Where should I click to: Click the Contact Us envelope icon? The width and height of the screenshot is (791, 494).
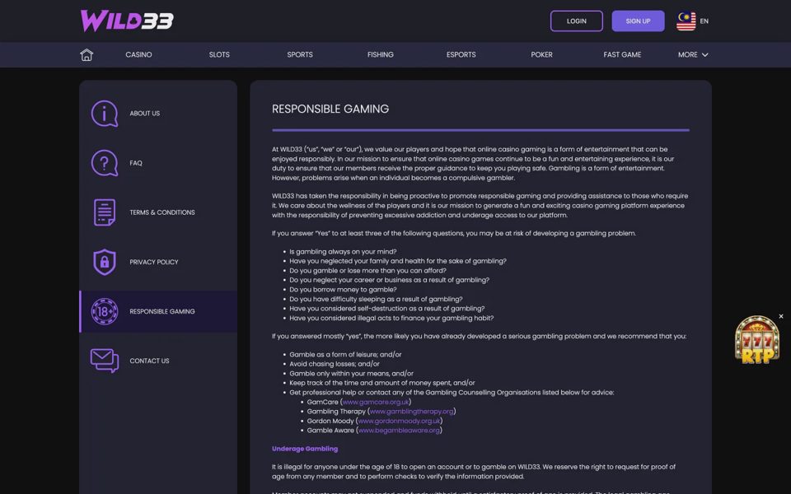pyautogui.click(x=105, y=361)
